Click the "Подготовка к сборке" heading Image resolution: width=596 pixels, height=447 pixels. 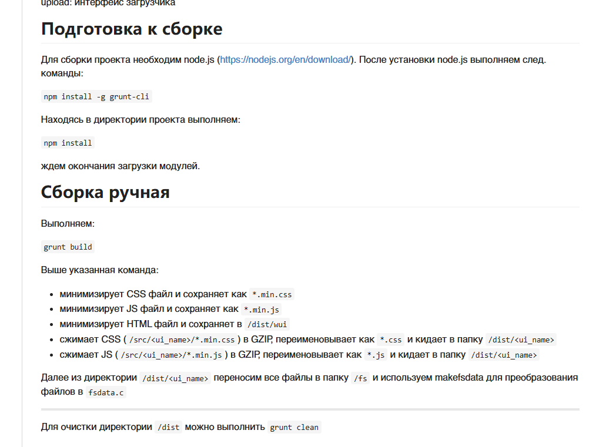tap(132, 29)
